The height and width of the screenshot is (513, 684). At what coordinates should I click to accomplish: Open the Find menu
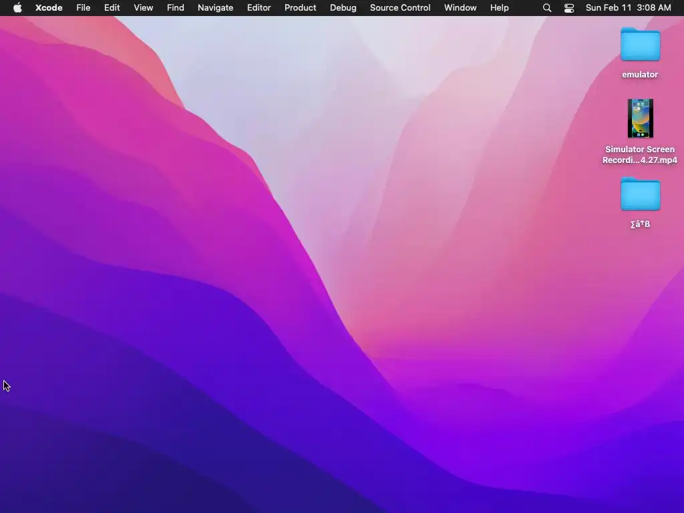tap(176, 8)
